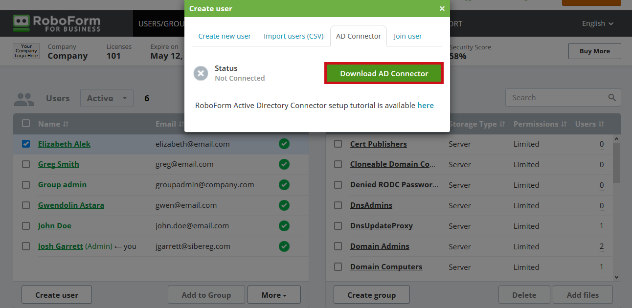Screen dimensions: 632x308
Task: Click the company logo placeholder image
Action: 26,51
